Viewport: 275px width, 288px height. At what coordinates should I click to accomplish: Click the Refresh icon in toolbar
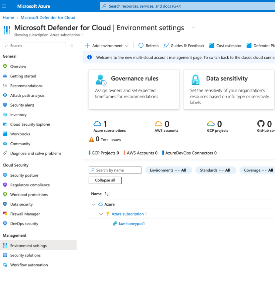pyautogui.click(x=141, y=46)
